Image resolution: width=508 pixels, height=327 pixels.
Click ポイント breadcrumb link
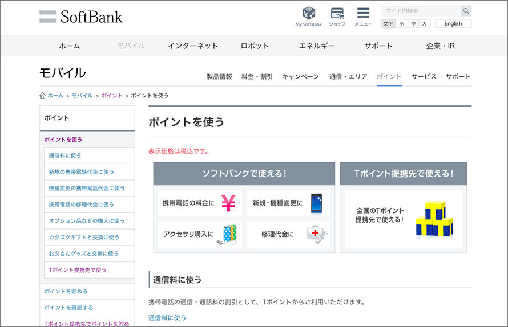(x=112, y=96)
